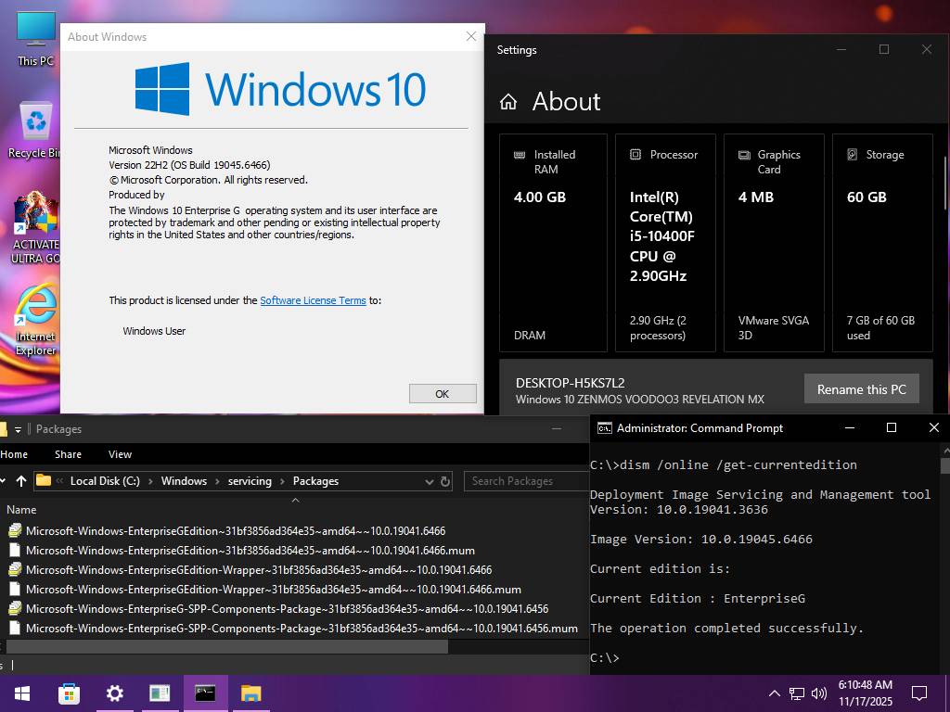Select Microsoft-Windows-EnterpriseGEdition 10.0.19041.6466 package file
This screenshot has height=712, width=950.
(235, 531)
